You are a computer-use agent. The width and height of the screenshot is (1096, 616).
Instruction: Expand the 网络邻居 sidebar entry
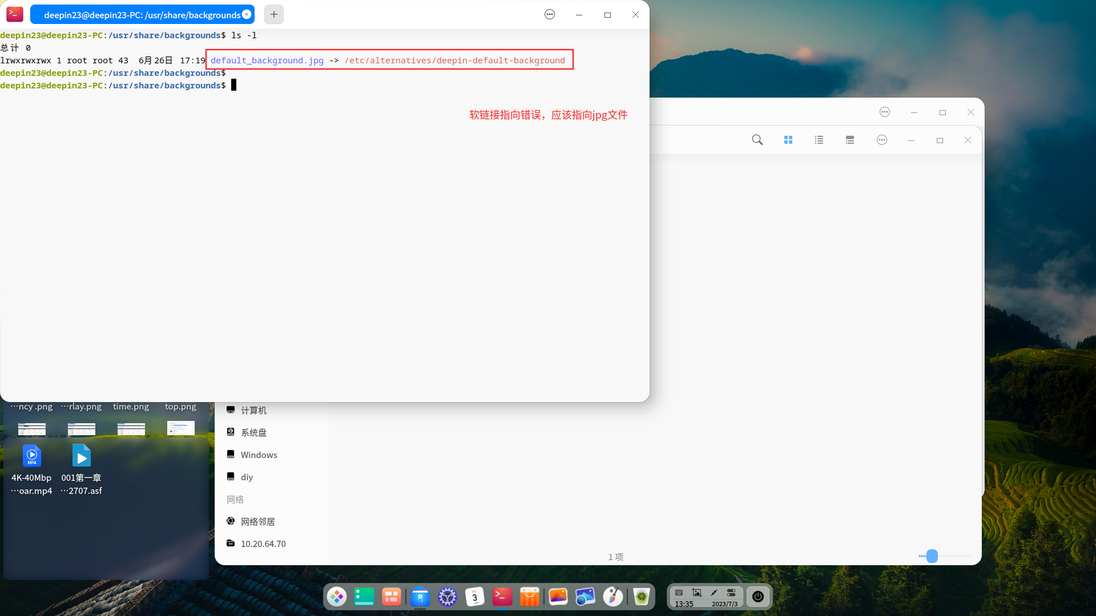click(x=256, y=521)
